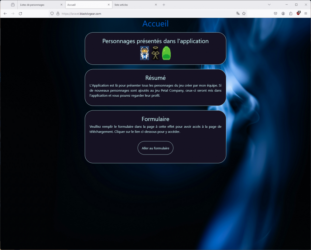
Task: Show site info via padlock icon
Action: coord(58,13)
